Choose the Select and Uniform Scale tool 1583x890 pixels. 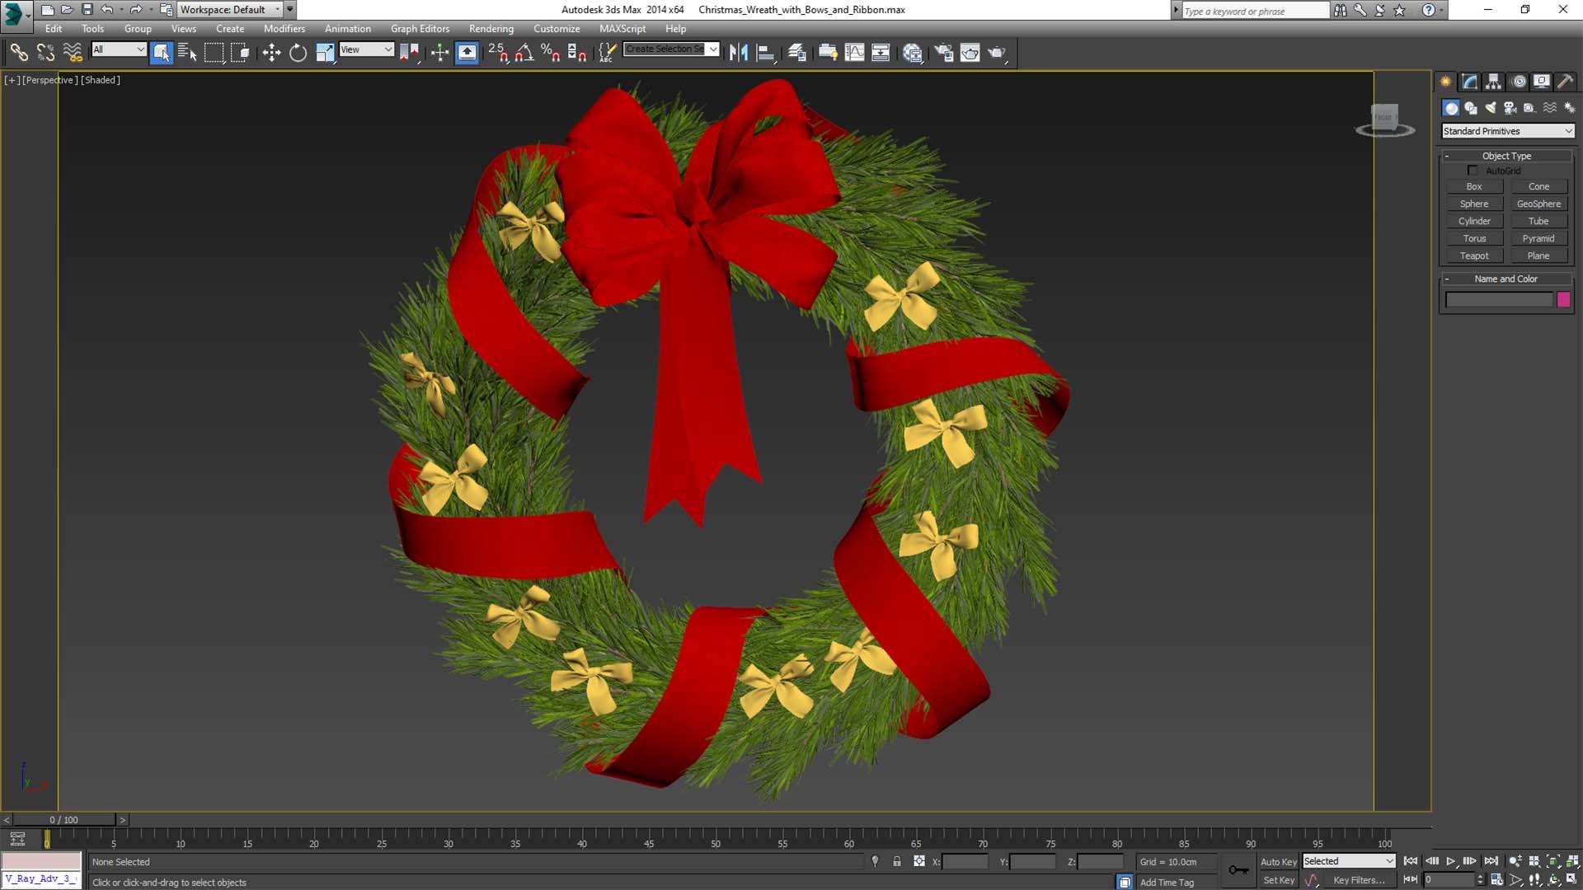(x=325, y=53)
